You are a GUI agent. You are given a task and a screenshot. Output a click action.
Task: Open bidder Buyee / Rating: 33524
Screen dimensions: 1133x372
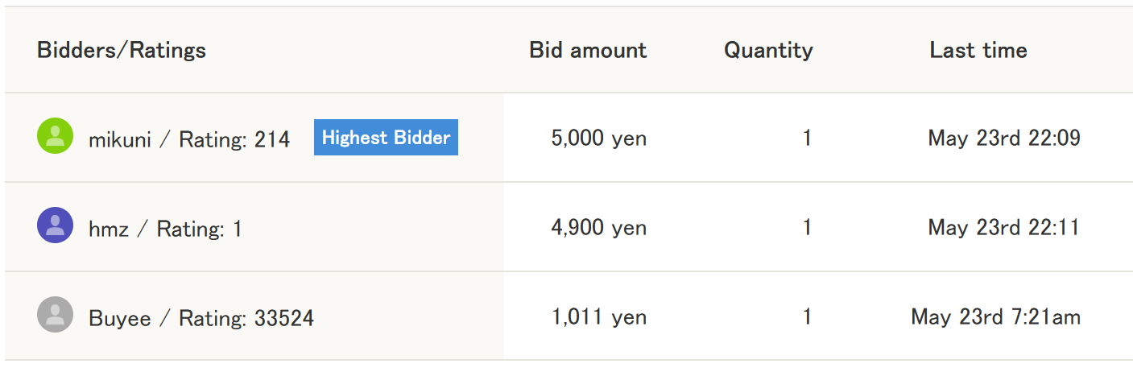pos(201,319)
